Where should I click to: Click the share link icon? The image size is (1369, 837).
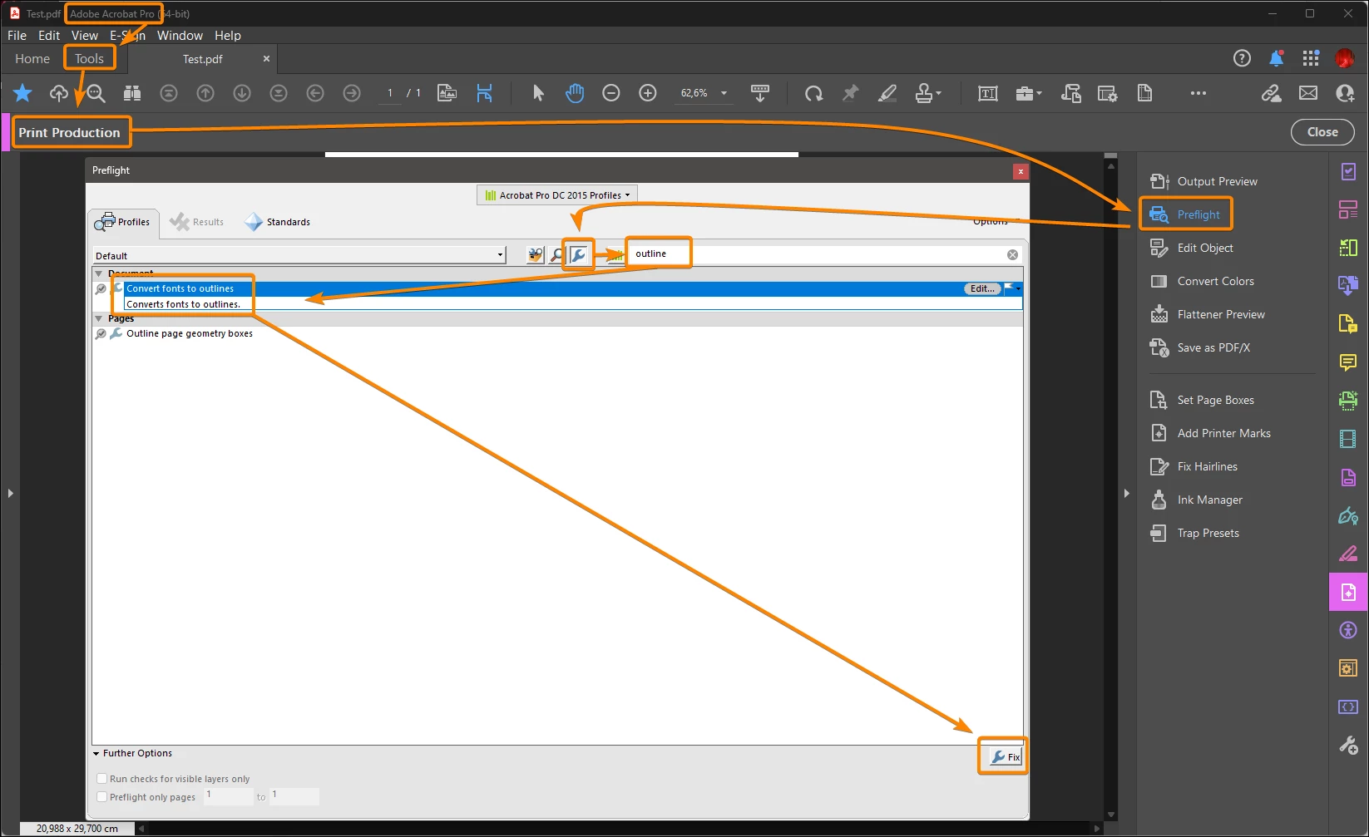click(1272, 93)
